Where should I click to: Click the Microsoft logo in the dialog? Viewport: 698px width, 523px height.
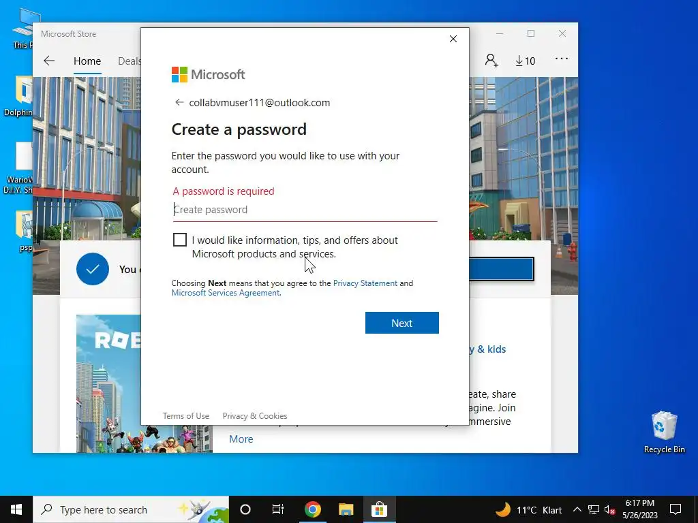pos(209,74)
